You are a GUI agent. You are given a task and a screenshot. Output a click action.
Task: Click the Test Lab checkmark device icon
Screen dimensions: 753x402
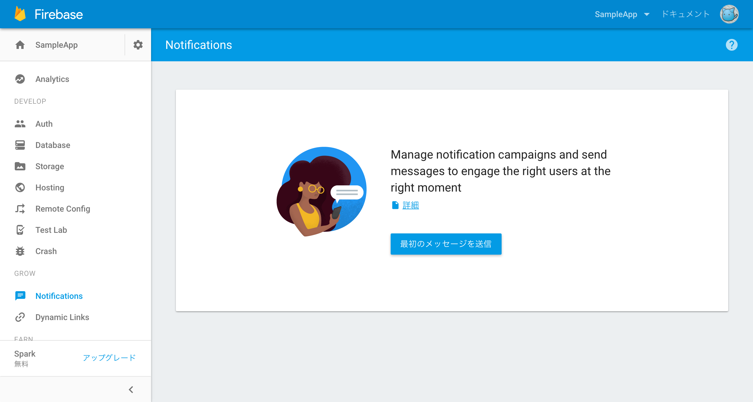coord(20,230)
